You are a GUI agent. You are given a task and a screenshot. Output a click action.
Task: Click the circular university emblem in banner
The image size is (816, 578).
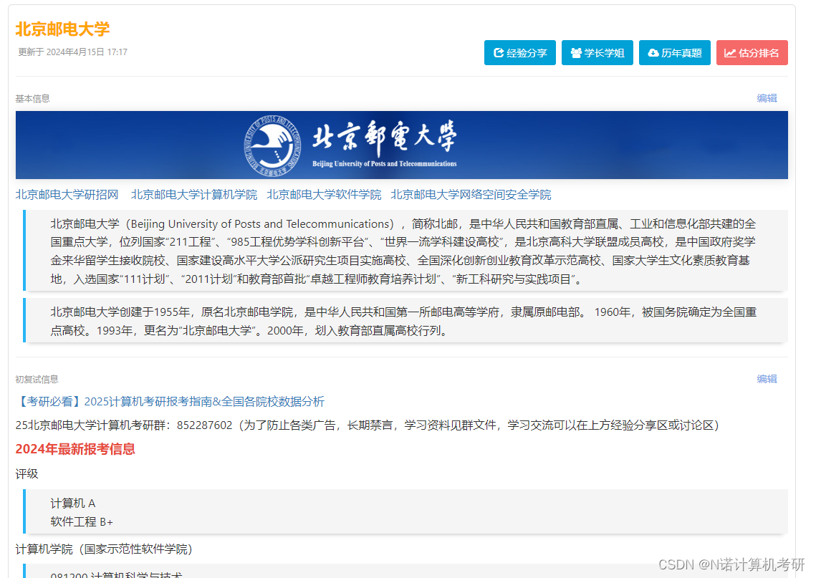tap(273, 145)
